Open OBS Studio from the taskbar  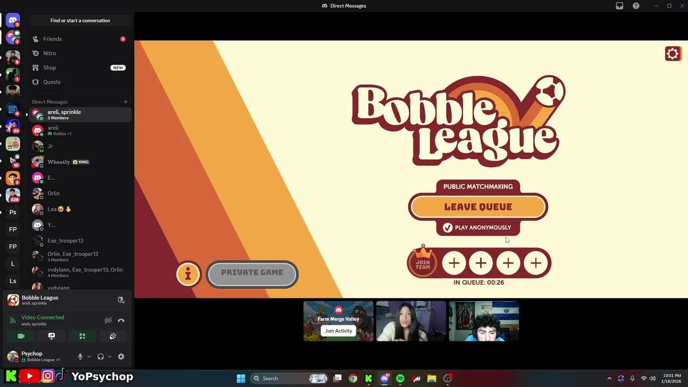448,378
